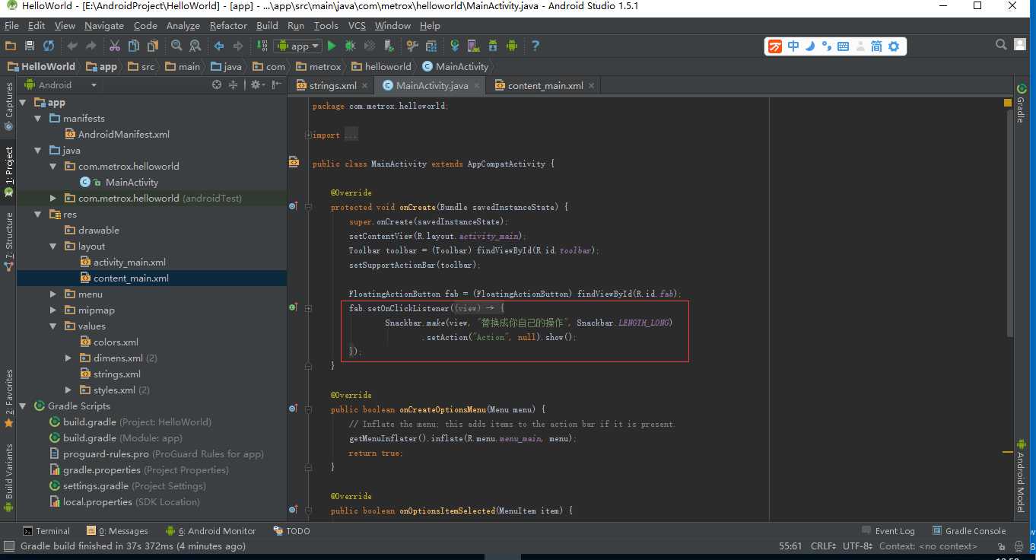Expand the dimens.xml (2) node

pyautogui.click(x=68, y=358)
